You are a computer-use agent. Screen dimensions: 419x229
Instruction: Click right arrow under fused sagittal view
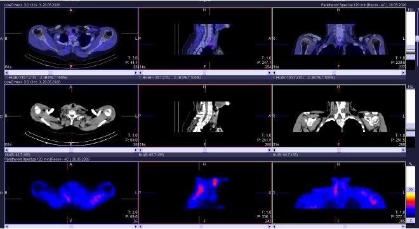(270, 73)
